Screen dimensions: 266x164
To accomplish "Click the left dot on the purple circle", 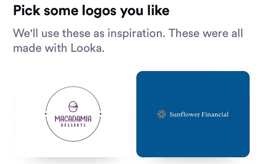I will pyautogui.click(x=46, y=114).
